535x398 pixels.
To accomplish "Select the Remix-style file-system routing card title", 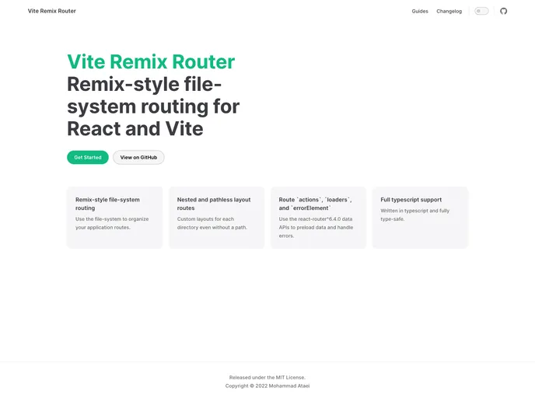I will 107,204.
